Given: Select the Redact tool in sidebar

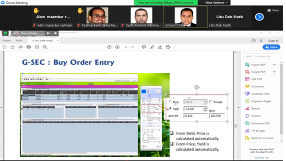Looking at the screenshot, I should coord(255,108).
